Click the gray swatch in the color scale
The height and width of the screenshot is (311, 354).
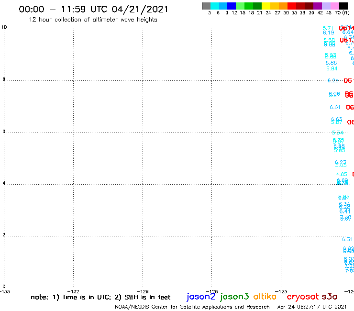tap(206, 6)
